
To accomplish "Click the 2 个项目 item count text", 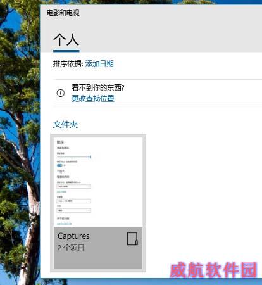I will 71,248.
